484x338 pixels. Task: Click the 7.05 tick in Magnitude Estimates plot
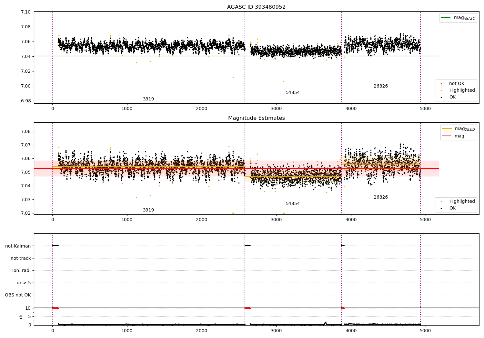click(x=26, y=173)
